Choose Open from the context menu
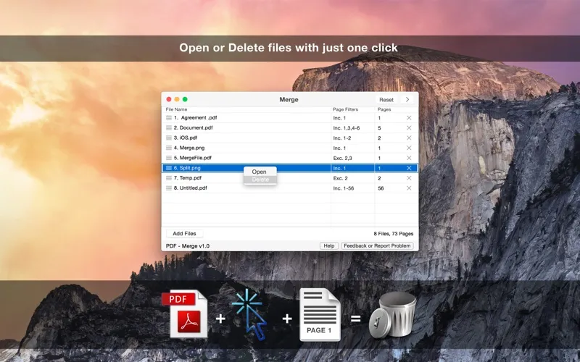 pyautogui.click(x=259, y=172)
